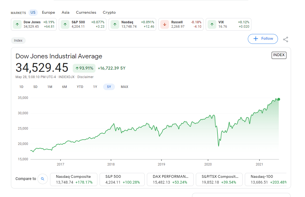Screen dimensions: 305x197
Task: Compare with S&P/TSX Composit... index
Action: coord(219,179)
